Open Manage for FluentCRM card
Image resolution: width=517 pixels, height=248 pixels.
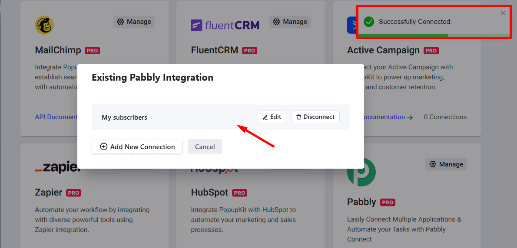290,22
